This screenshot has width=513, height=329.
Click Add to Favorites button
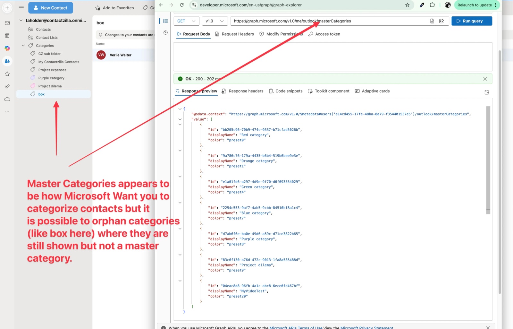114,8
